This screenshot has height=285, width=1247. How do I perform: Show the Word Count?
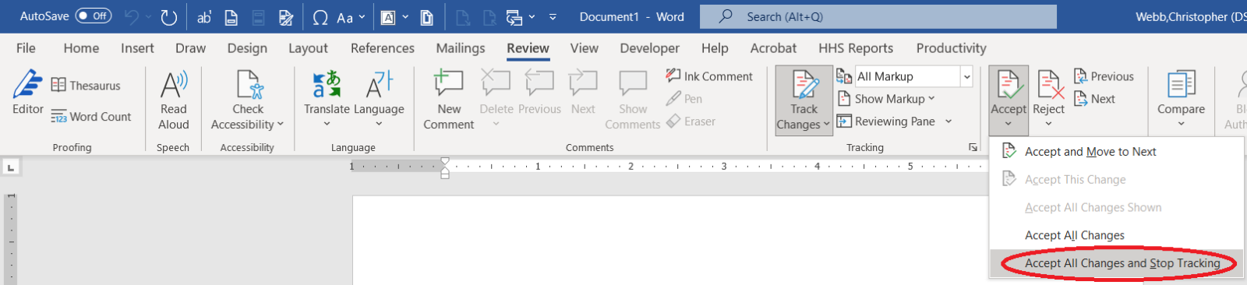coord(91,117)
